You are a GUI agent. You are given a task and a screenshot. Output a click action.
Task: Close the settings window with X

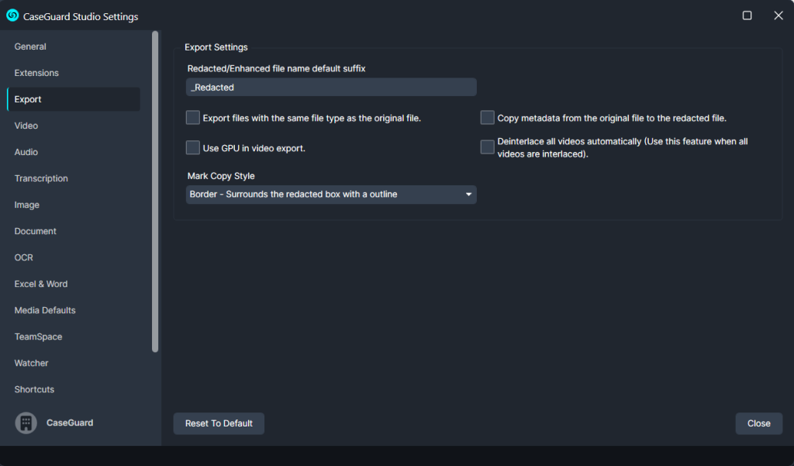tap(778, 16)
